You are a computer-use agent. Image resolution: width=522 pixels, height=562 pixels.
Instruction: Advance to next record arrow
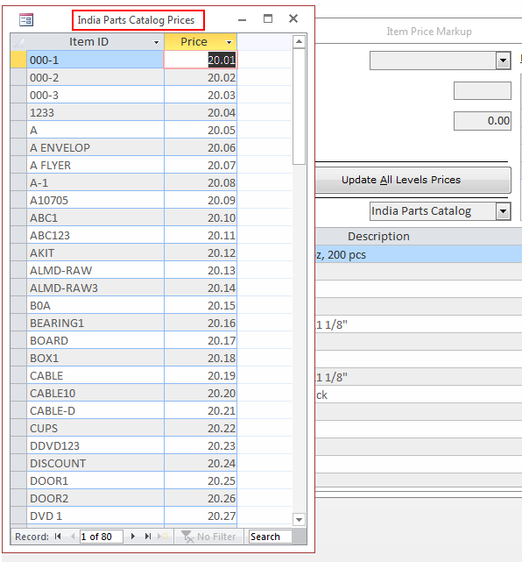pyautogui.click(x=133, y=537)
